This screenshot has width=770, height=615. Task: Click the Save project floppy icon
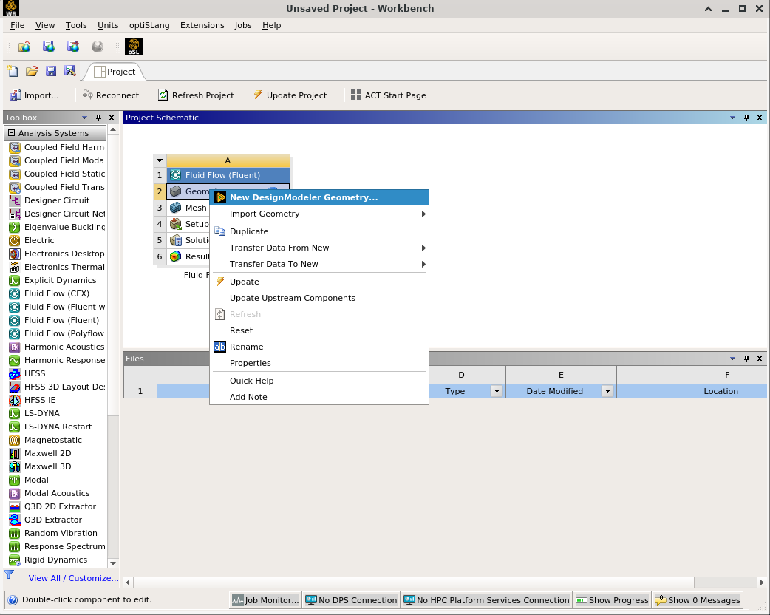[51, 72]
